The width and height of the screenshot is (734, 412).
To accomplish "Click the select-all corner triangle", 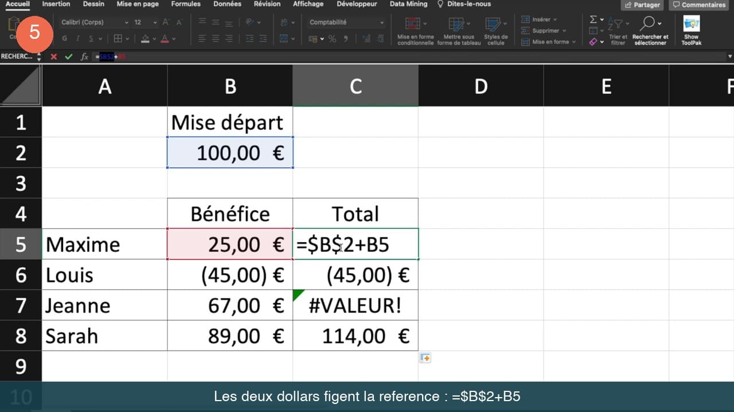I will [x=21, y=86].
